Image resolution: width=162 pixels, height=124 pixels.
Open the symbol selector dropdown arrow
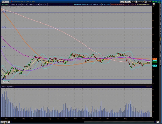click(10, 2)
